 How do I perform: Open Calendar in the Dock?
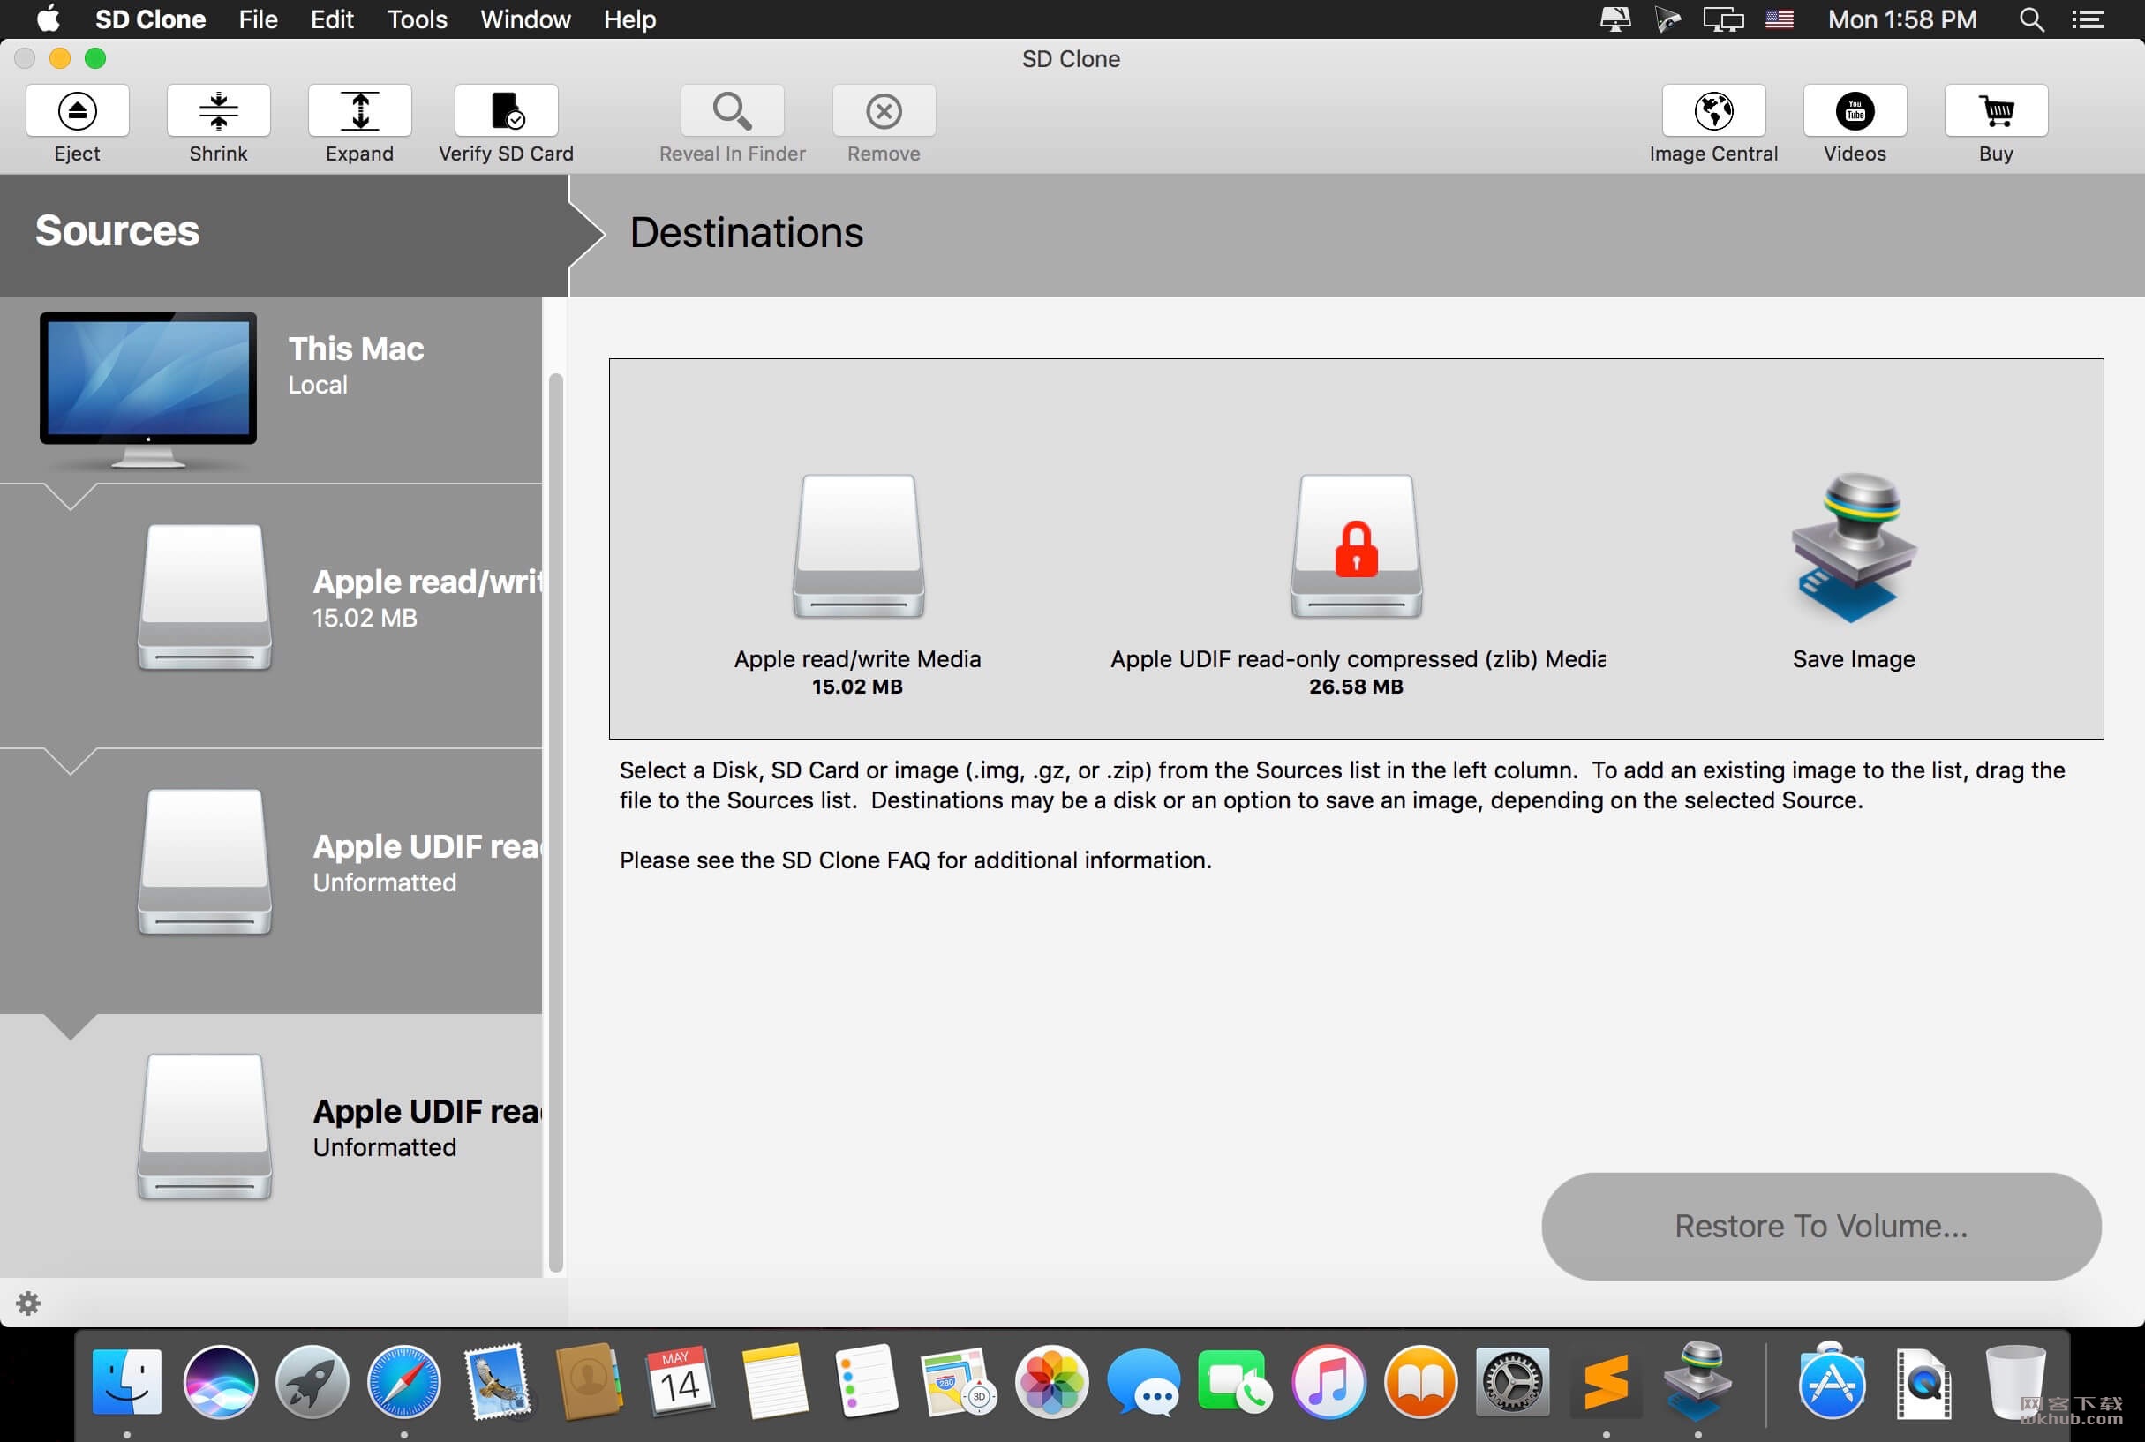coord(680,1381)
